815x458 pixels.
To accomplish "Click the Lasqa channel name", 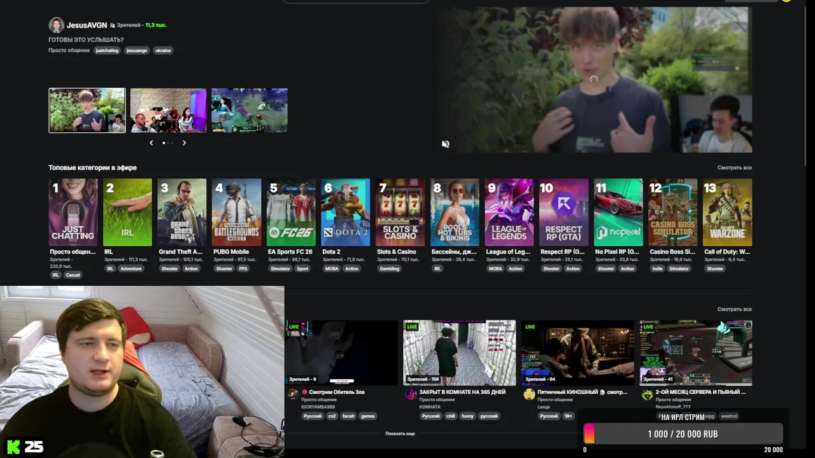I will tap(543, 406).
